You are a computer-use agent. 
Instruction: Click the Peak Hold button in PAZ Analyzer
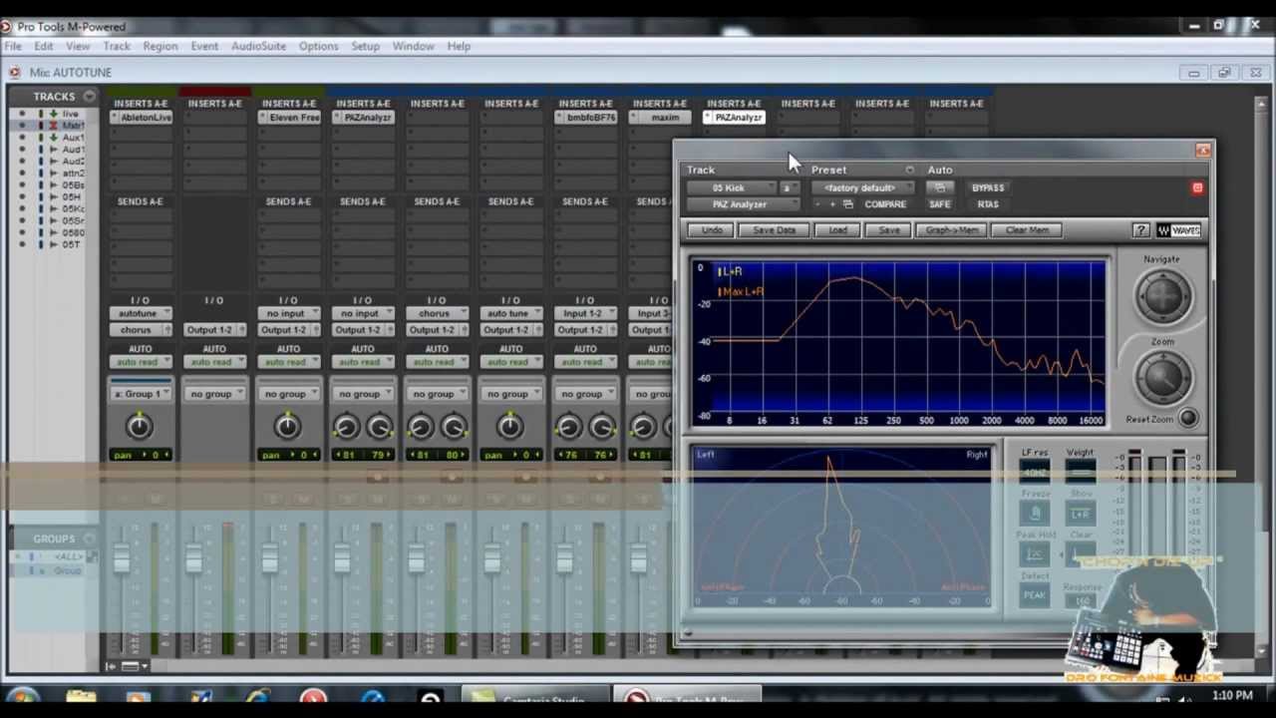pyautogui.click(x=1035, y=554)
